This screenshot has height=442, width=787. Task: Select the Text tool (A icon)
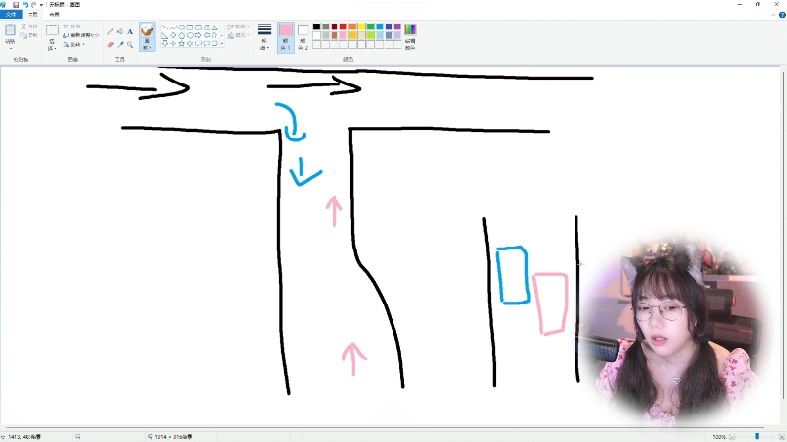[130, 32]
